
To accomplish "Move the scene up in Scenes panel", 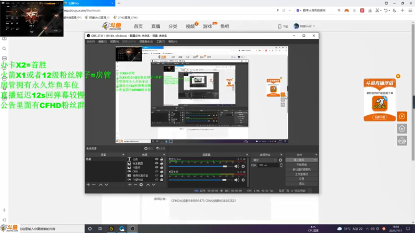I will [101, 185].
